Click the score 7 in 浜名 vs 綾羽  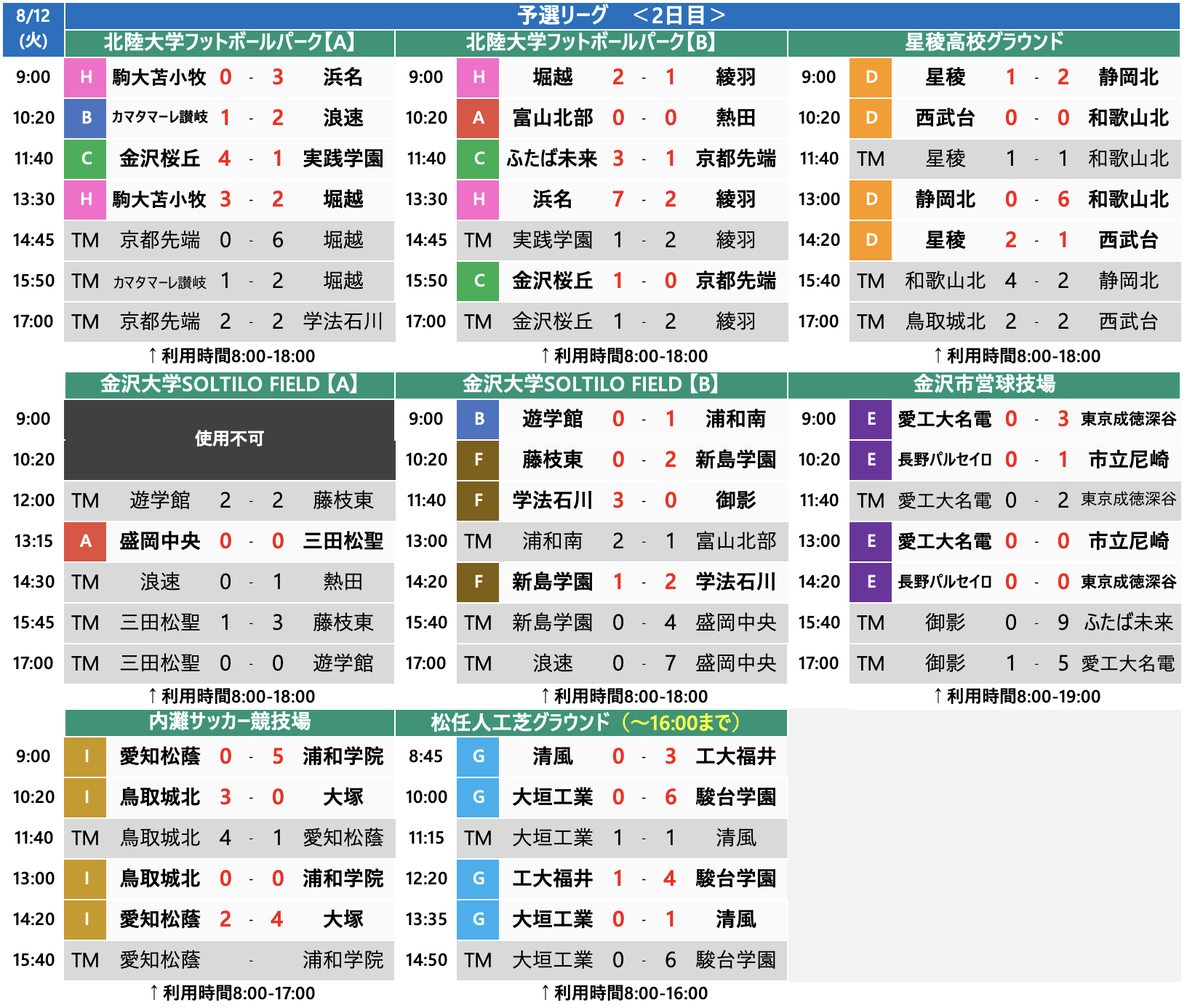tap(618, 199)
